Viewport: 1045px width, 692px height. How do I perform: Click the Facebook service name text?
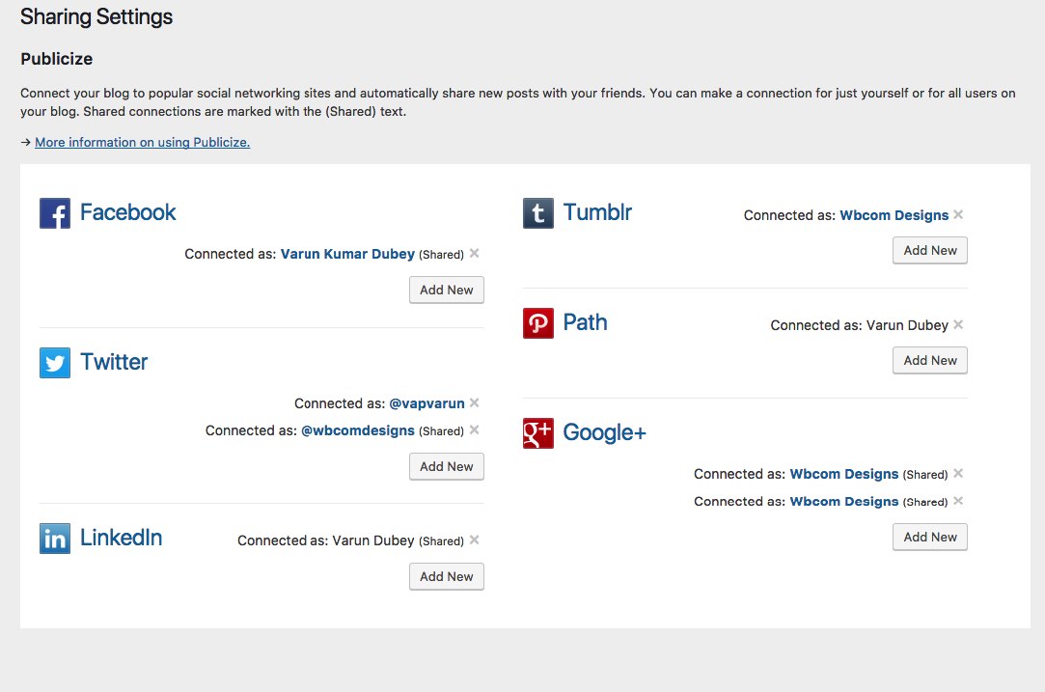[x=128, y=212]
